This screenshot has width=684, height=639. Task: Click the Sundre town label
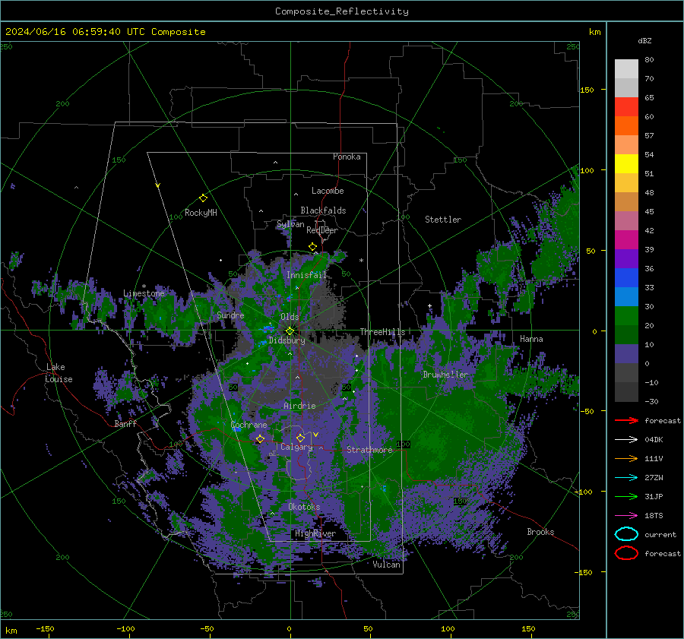(x=230, y=315)
